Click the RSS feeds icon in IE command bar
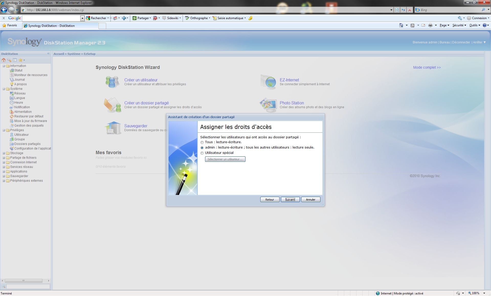Image resolution: width=491 pixels, height=296 pixels. 412,25
